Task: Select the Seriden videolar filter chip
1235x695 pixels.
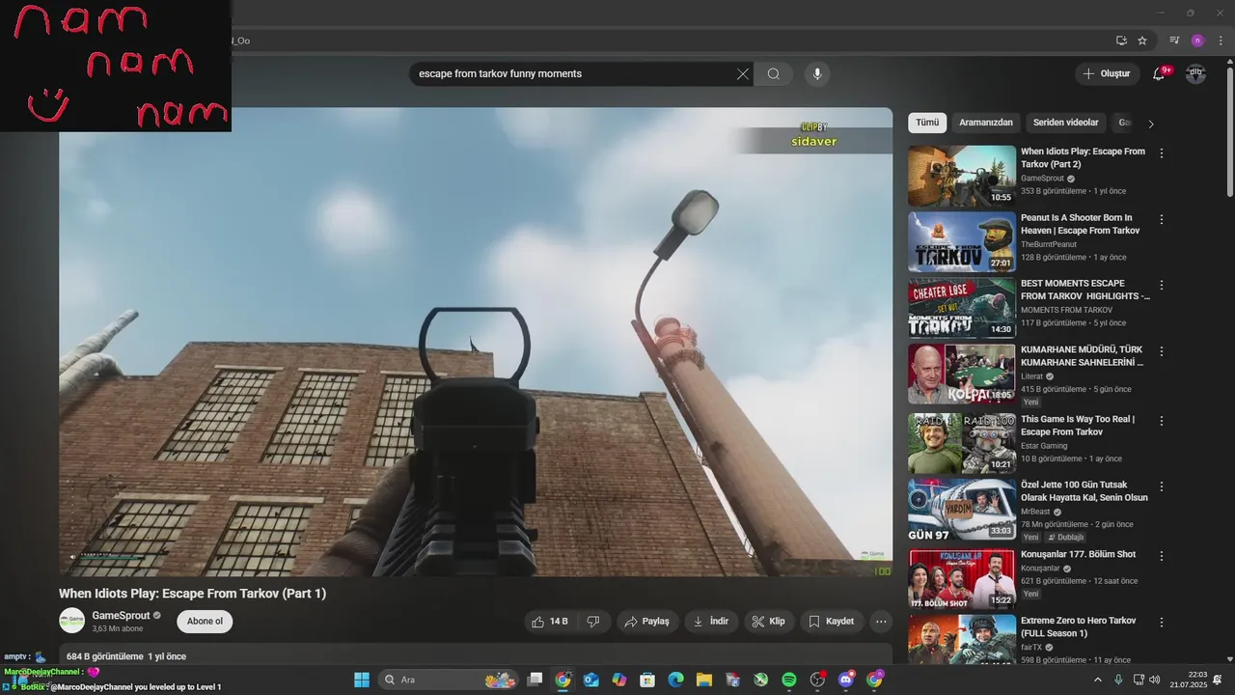Action: tap(1065, 123)
